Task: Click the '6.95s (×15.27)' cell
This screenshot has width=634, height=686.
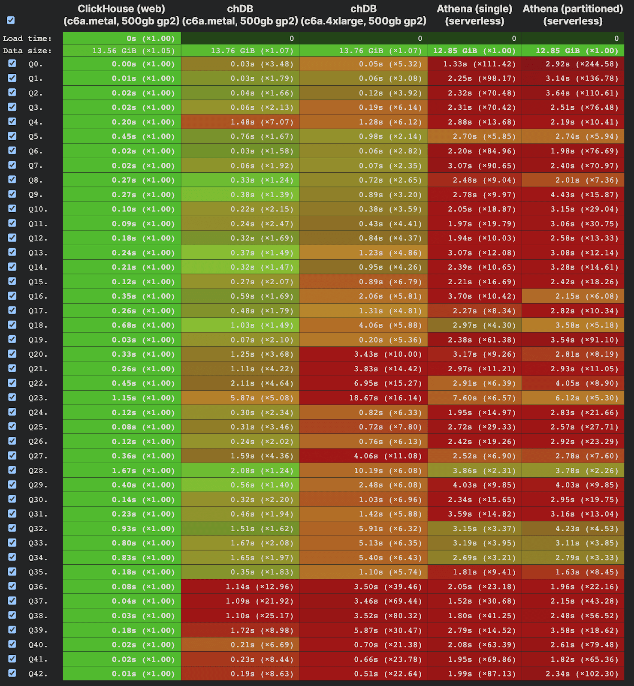Action: (x=364, y=383)
